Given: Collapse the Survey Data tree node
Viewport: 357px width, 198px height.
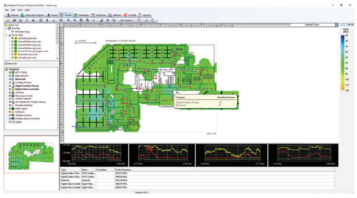Looking at the screenshot, I should 6,35.
